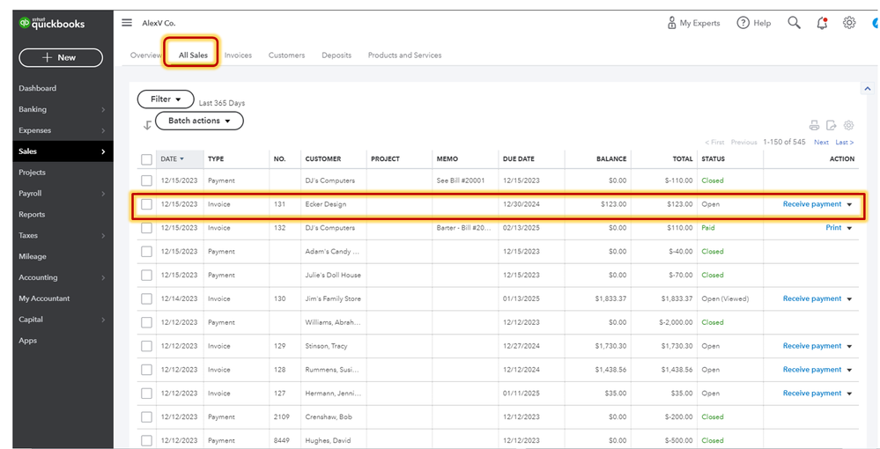Viewport: 880px width, 449px height.
Task: Open the Batch actions dropdown
Action: pyautogui.click(x=199, y=121)
